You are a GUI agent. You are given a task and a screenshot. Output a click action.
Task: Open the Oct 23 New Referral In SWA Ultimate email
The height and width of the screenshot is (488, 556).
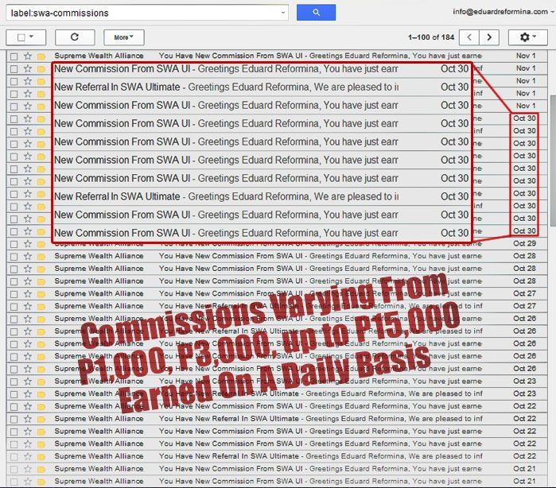tap(277, 393)
